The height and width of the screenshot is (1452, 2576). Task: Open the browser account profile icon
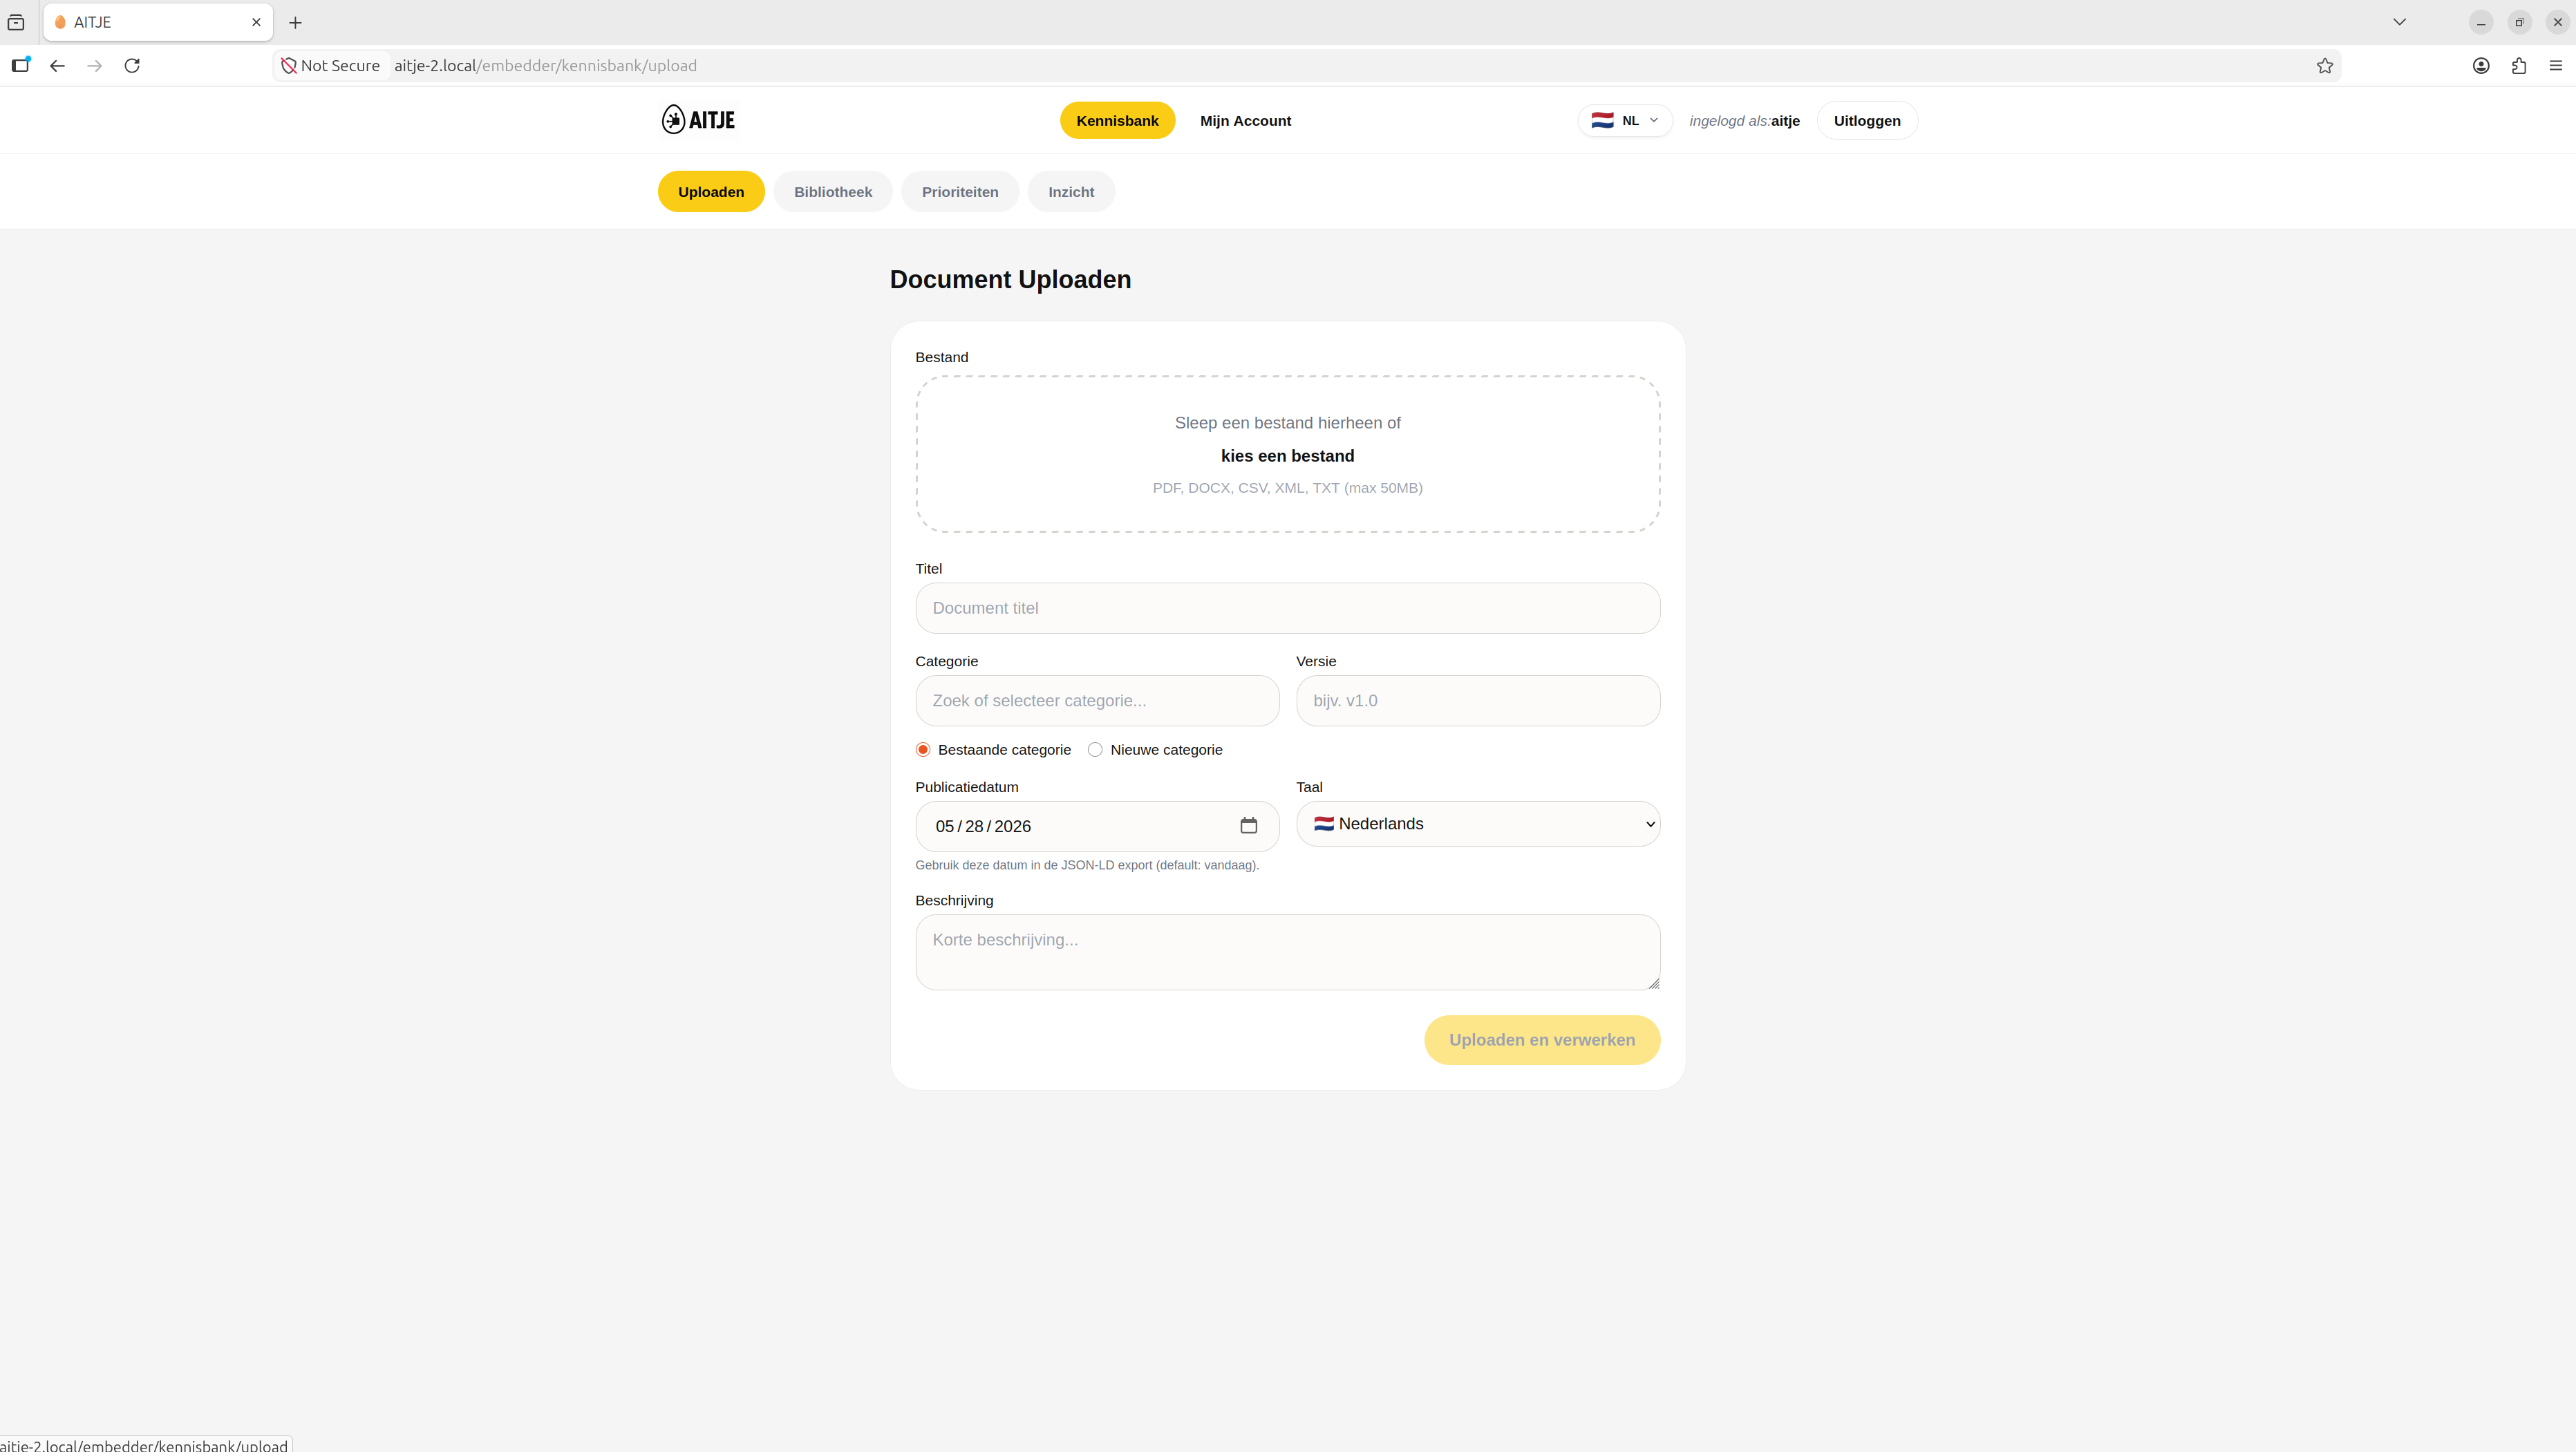[x=2481, y=65]
